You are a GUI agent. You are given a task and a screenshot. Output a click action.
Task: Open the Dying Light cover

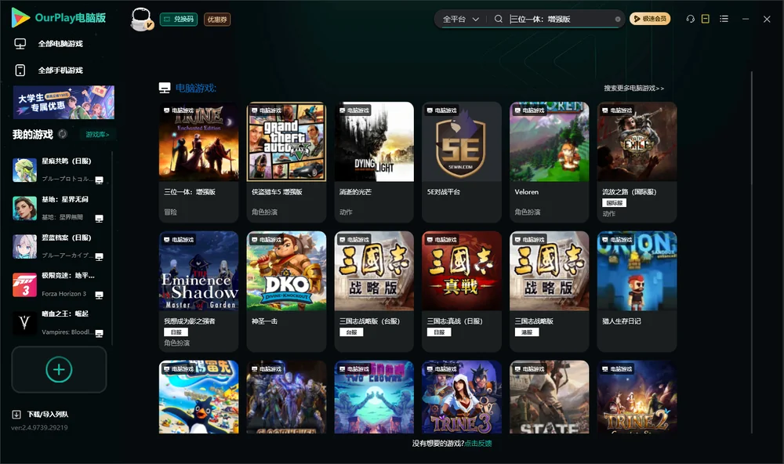click(374, 142)
